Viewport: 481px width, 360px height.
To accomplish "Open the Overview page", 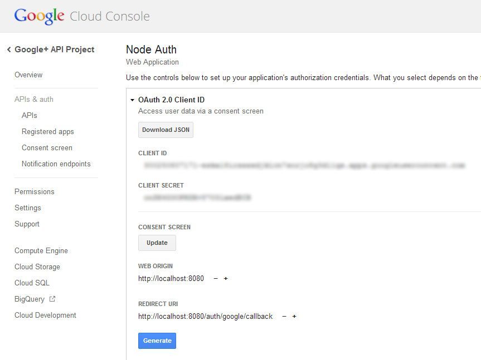I will click(x=28, y=75).
